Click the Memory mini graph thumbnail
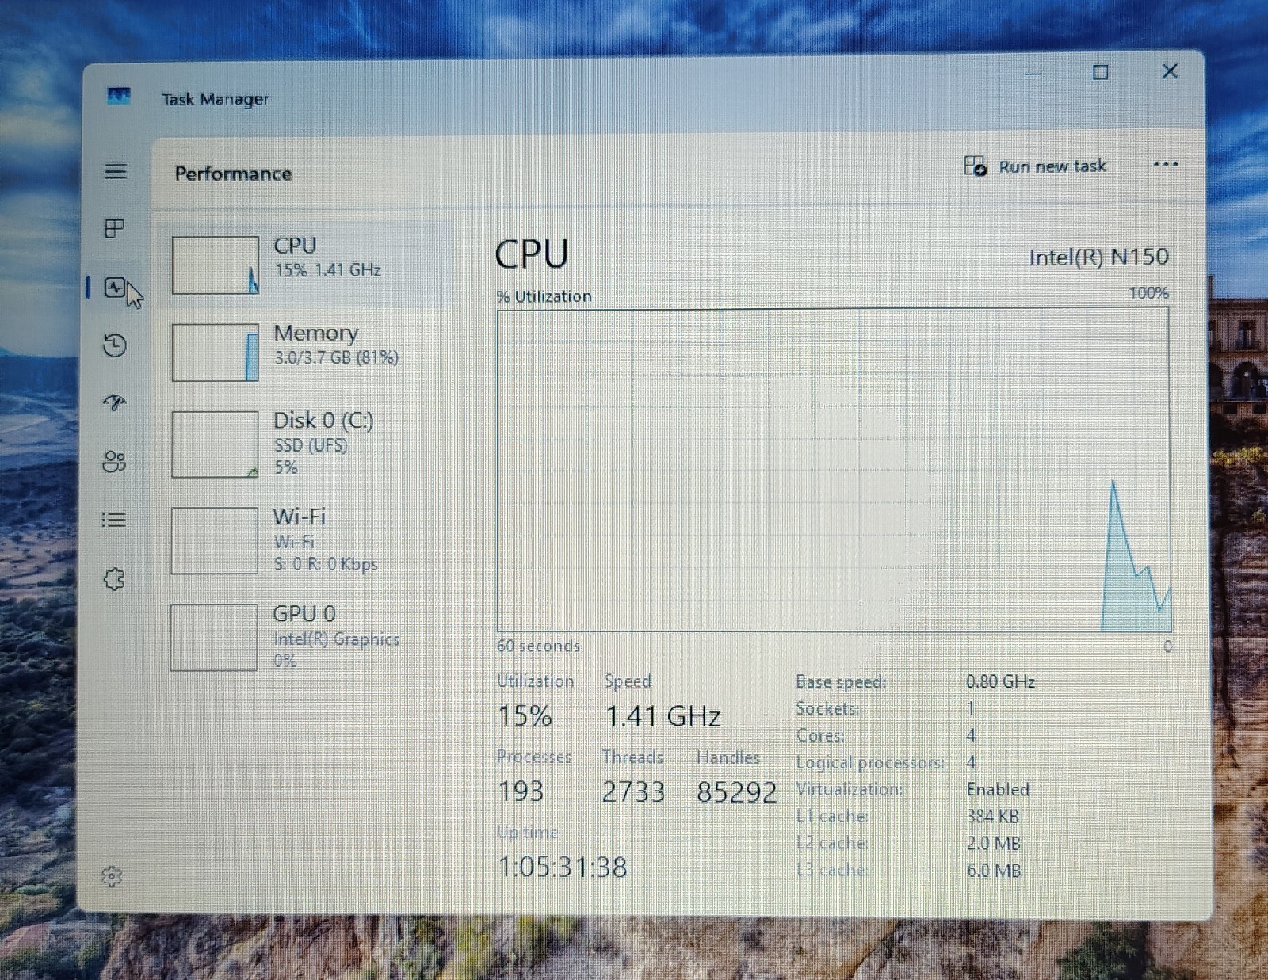The width and height of the screenshot is (1268, 980). coord(215,353)
